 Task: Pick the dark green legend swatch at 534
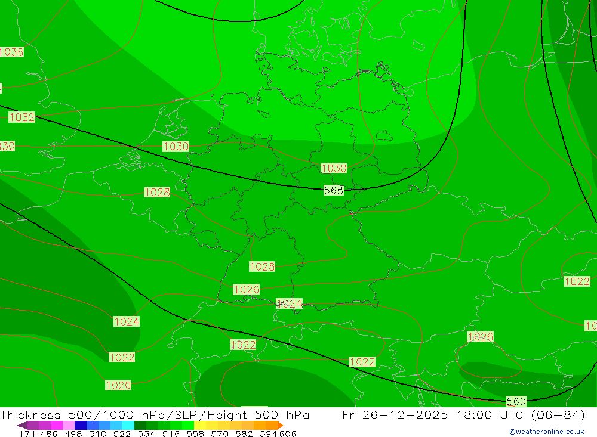pyautogui.click(x=140, y=425)
